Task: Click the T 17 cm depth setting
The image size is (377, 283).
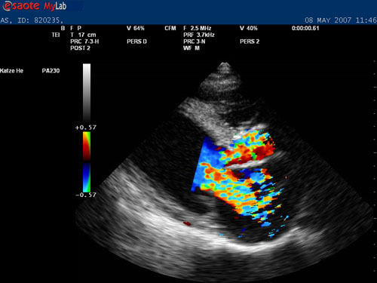Action: [83, 35]
